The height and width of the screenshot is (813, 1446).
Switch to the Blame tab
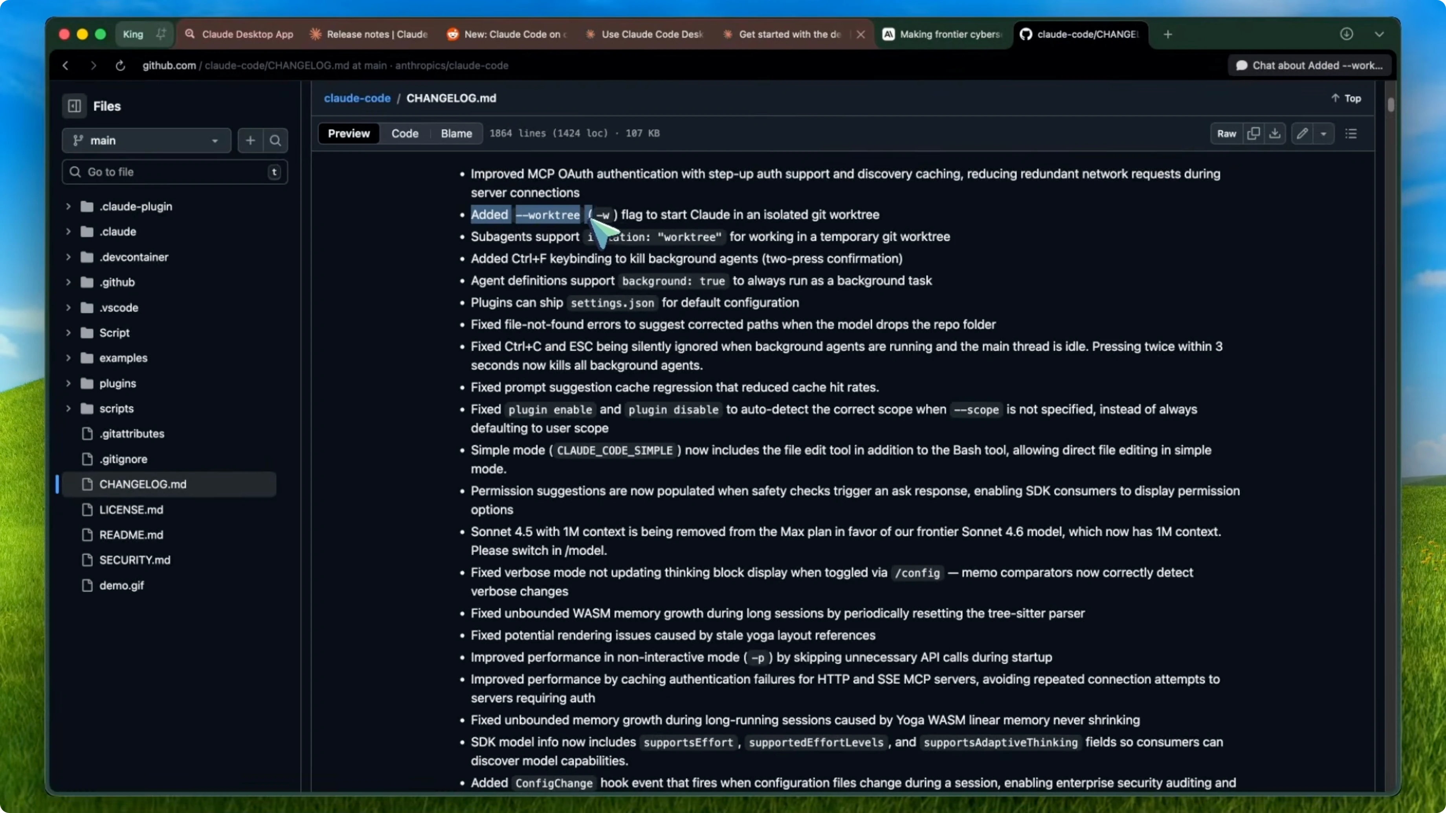[455, 134]
